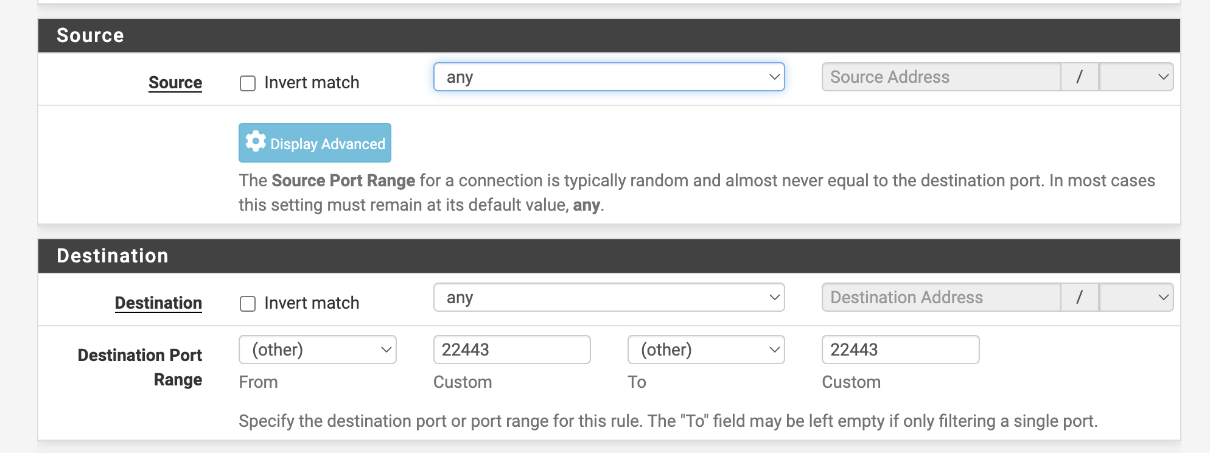
Task: Click the underlined Destination label link
Action: point(158,303)
